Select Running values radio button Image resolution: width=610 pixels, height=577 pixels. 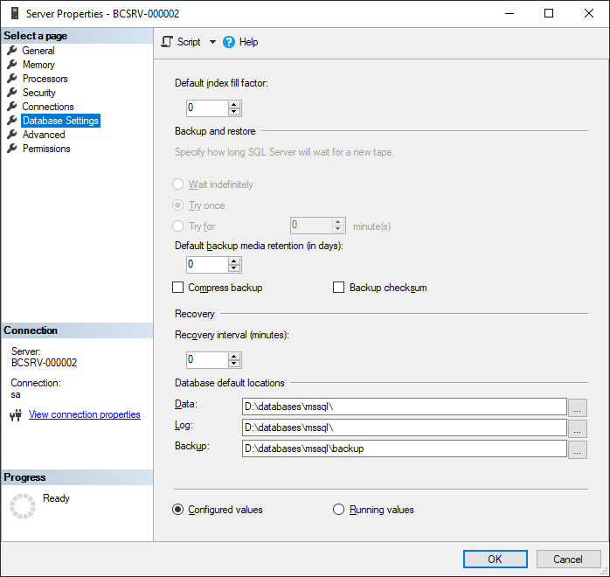[x=339, y=510]
